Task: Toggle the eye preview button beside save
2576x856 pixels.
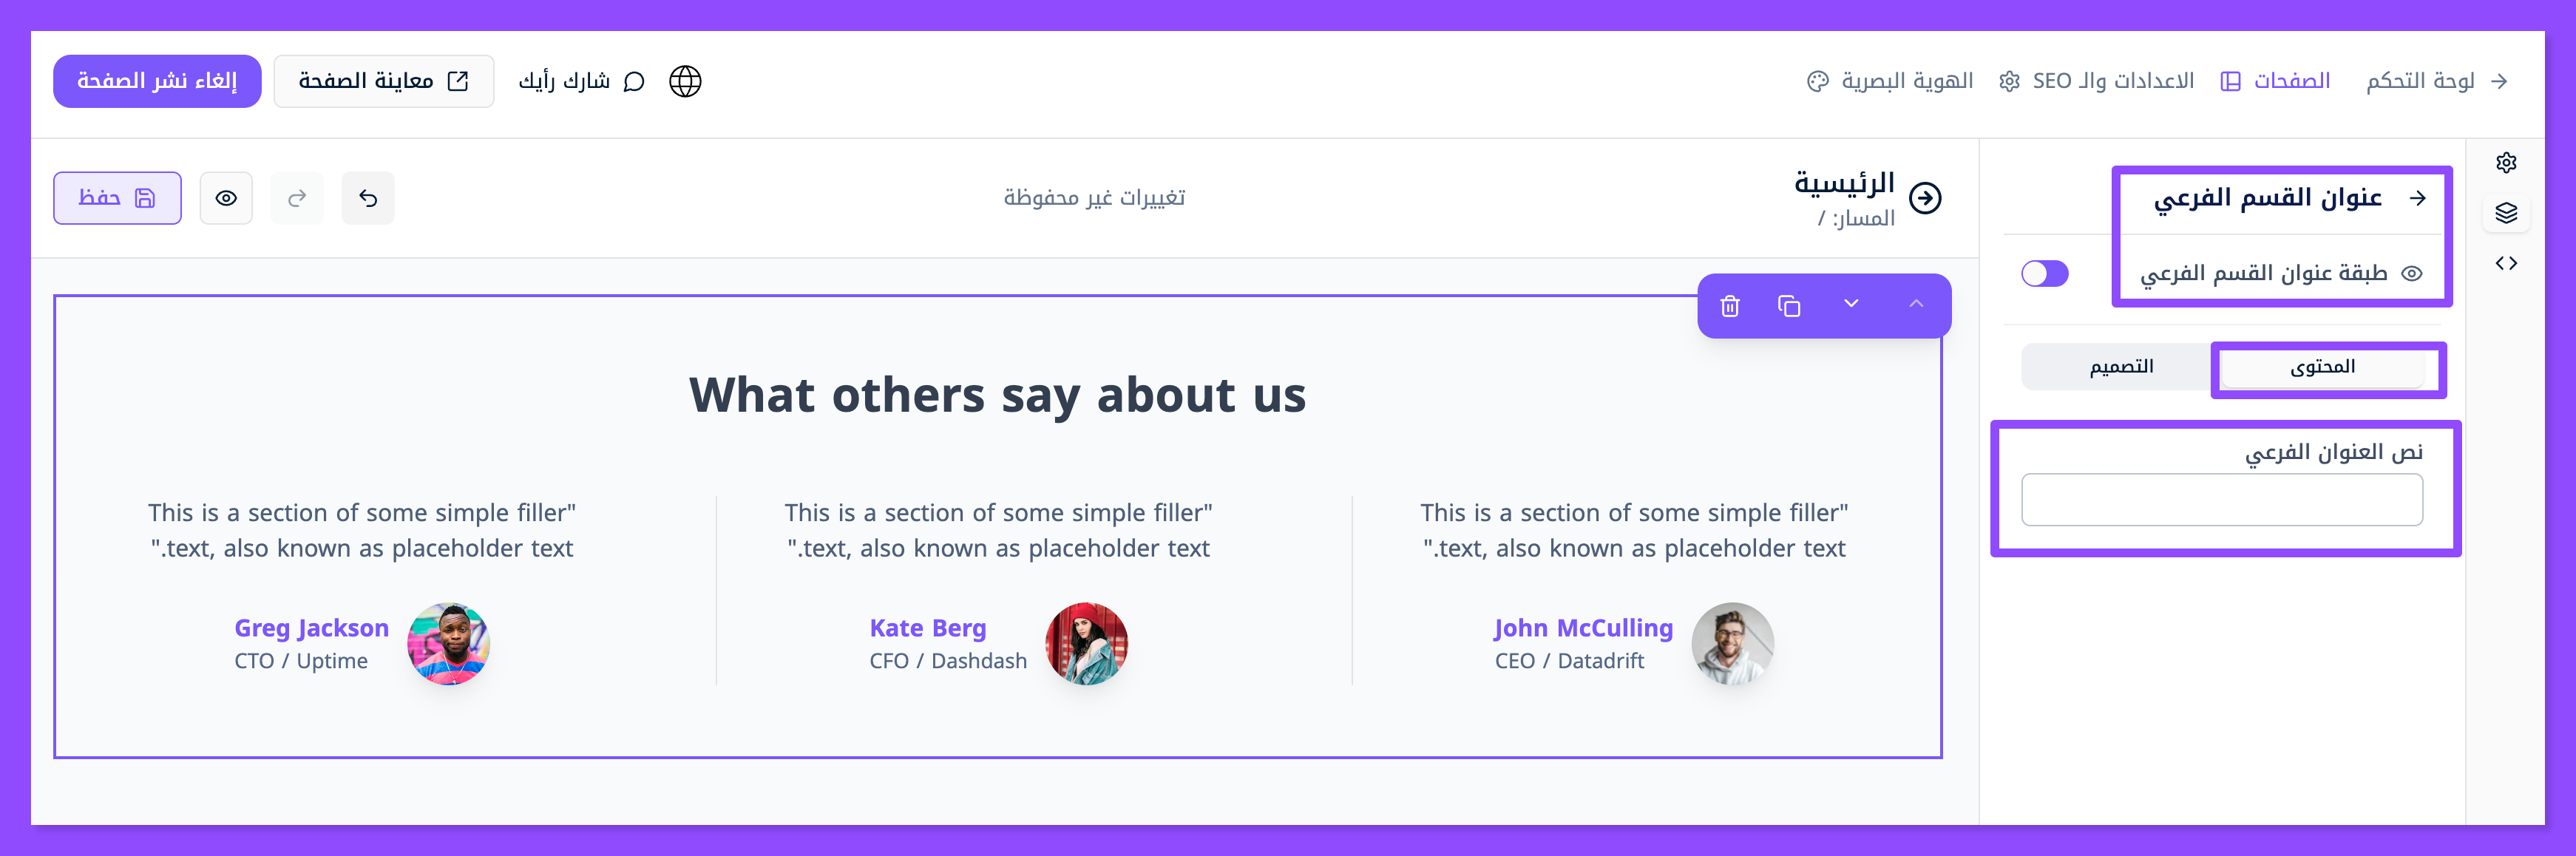Action: click(x=226, y=198)
